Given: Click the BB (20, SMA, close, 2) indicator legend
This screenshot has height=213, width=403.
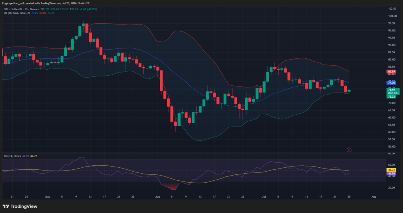Looking at the screenshot, I should (17, 13).
